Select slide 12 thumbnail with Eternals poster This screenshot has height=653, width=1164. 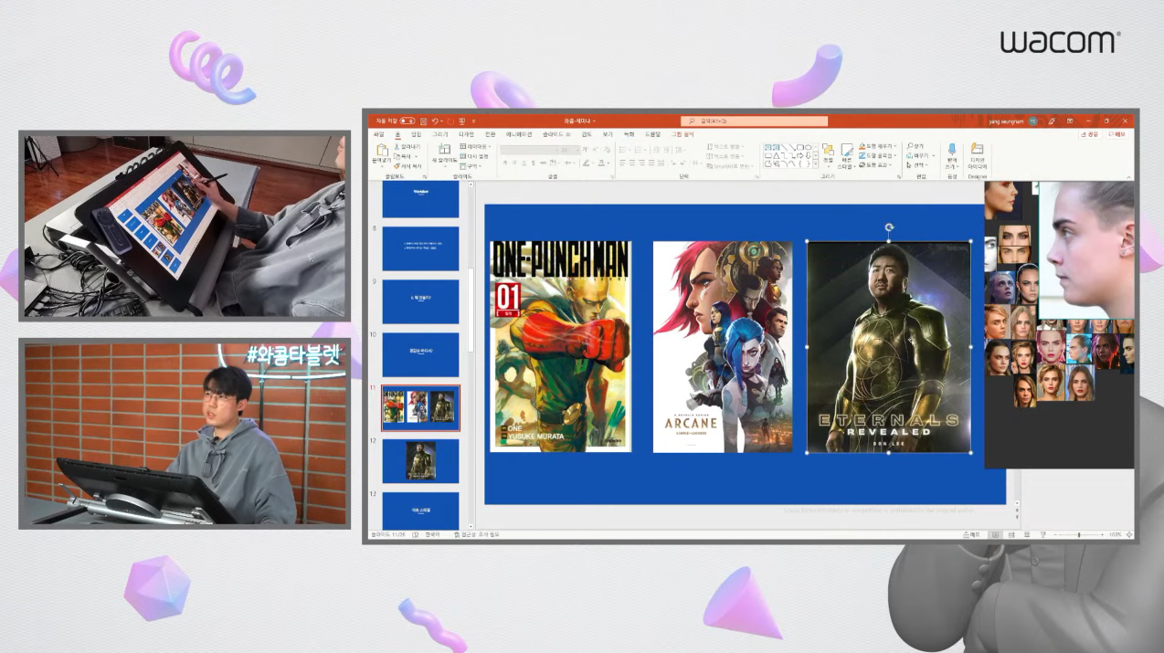420,460
